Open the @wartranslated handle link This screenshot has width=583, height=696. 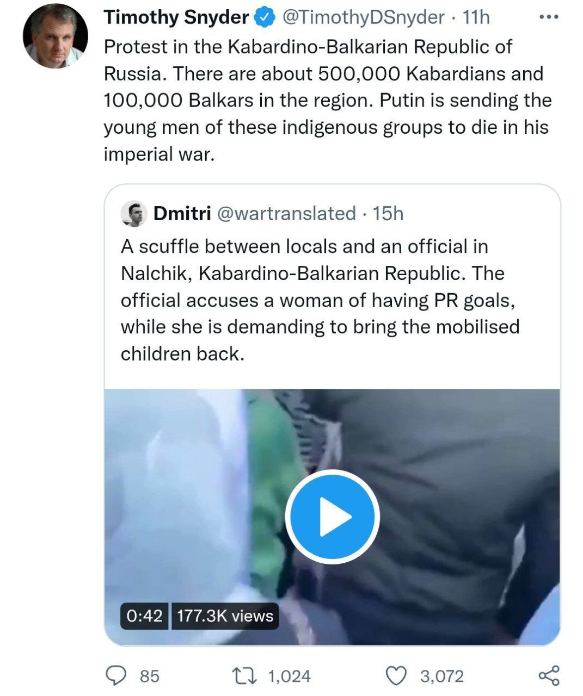click(x=286, y=214)
